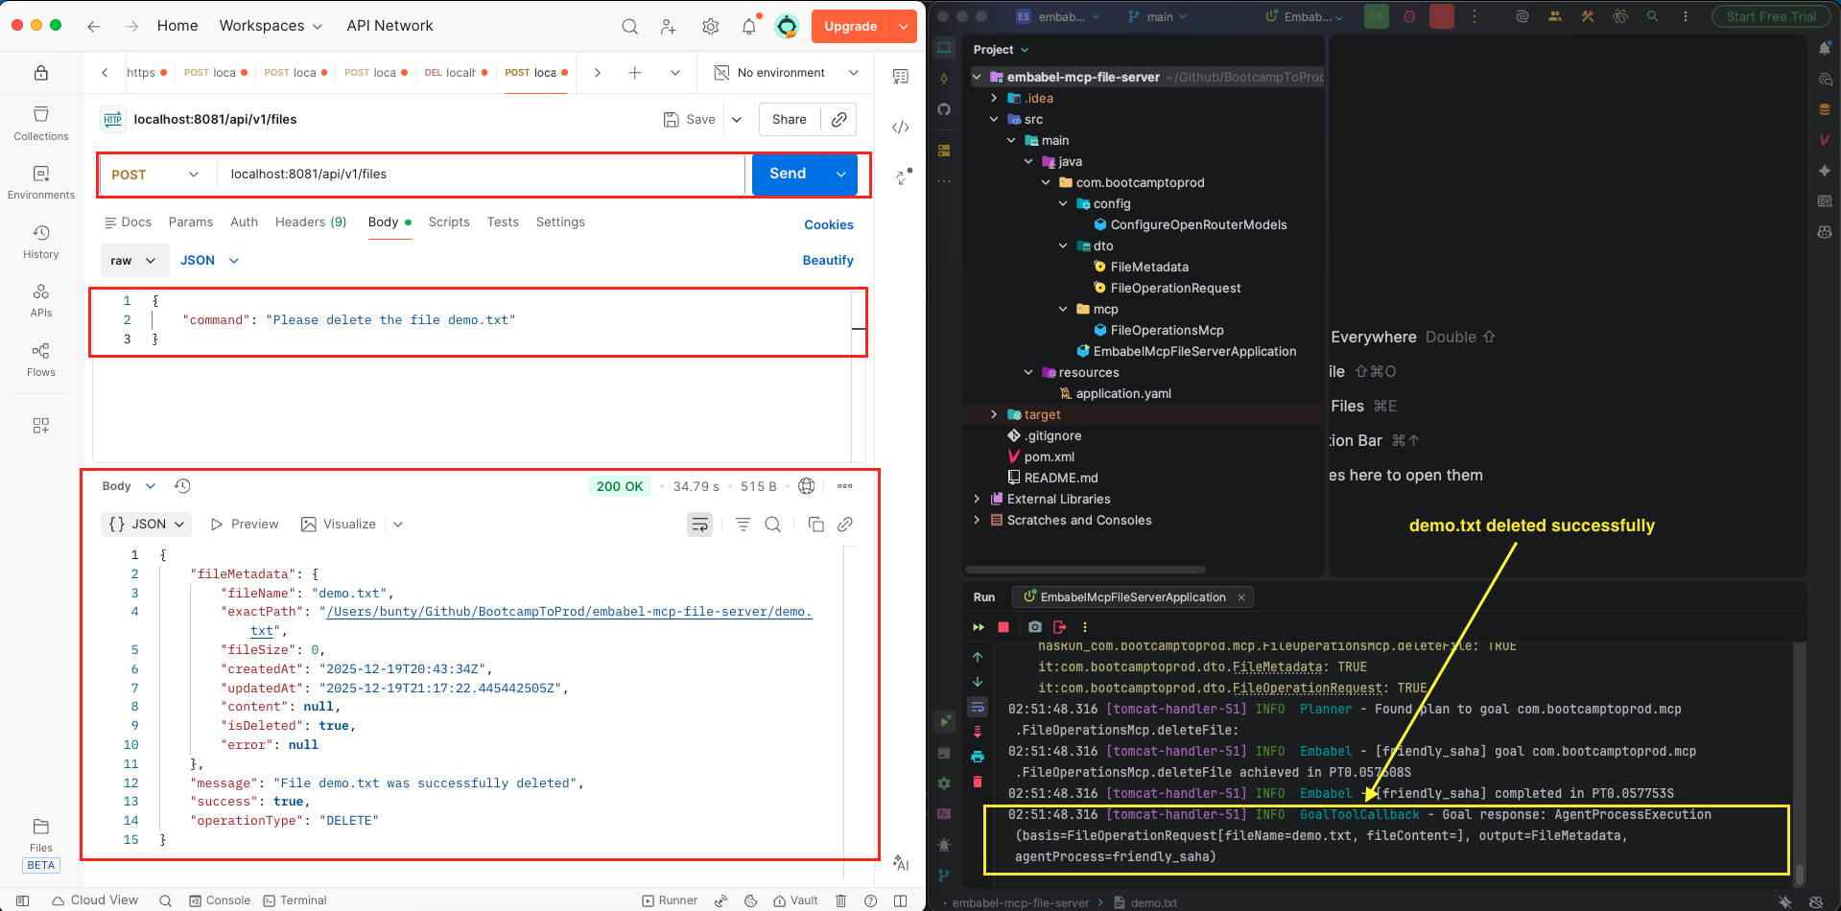Toggle the Postman right sidebar layout
The height and width of the screenshot is (911, 1841).
click(x=900, y=900)
